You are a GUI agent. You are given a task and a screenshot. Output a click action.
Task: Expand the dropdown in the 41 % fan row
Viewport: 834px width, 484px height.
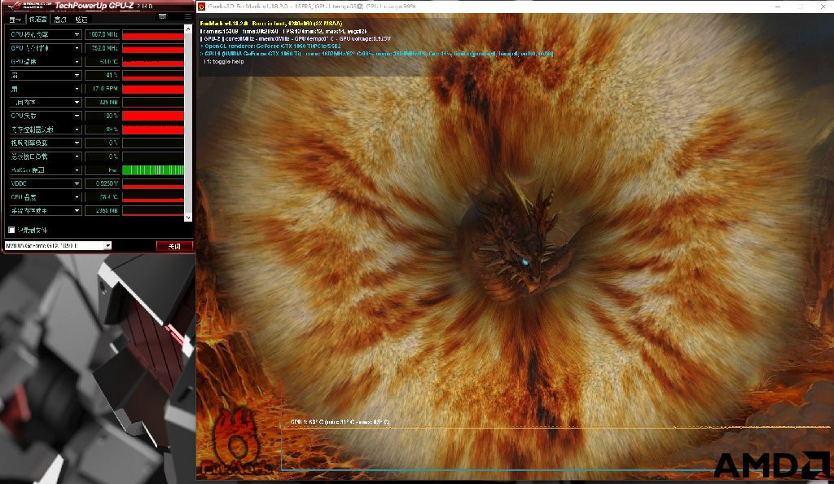click(77, 76)
